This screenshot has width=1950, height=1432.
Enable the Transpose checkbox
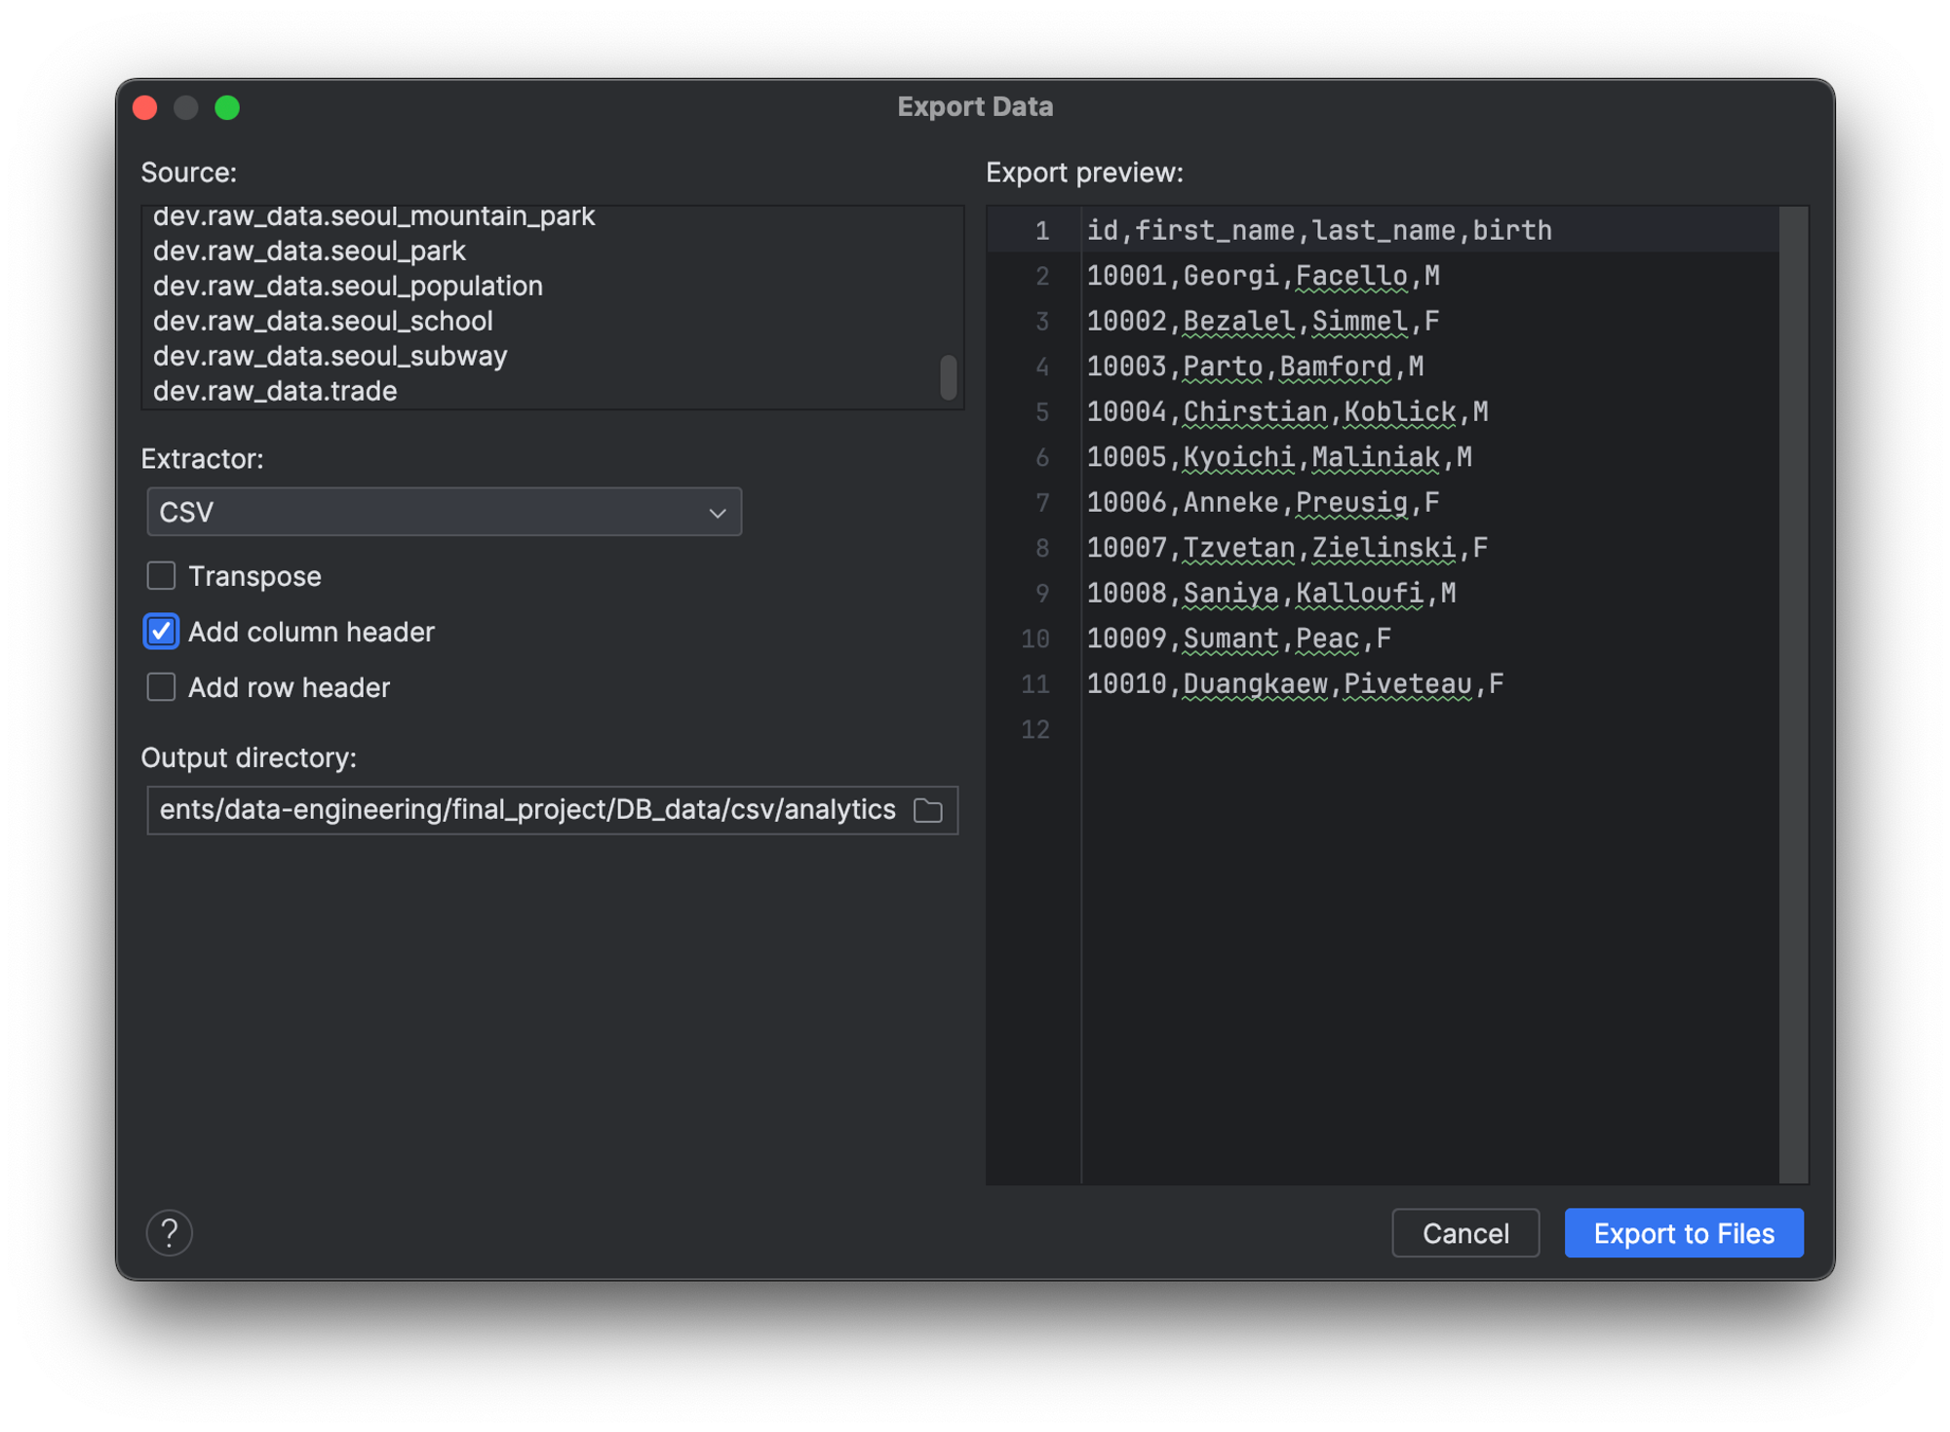[x=162, y=576]
